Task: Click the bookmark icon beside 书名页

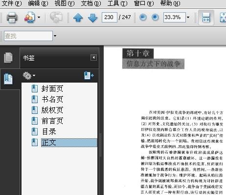Action: [x=35, y=99]
